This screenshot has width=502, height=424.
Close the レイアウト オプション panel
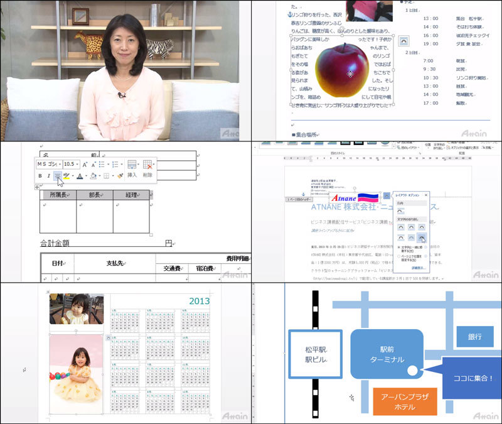click(426, 195)
